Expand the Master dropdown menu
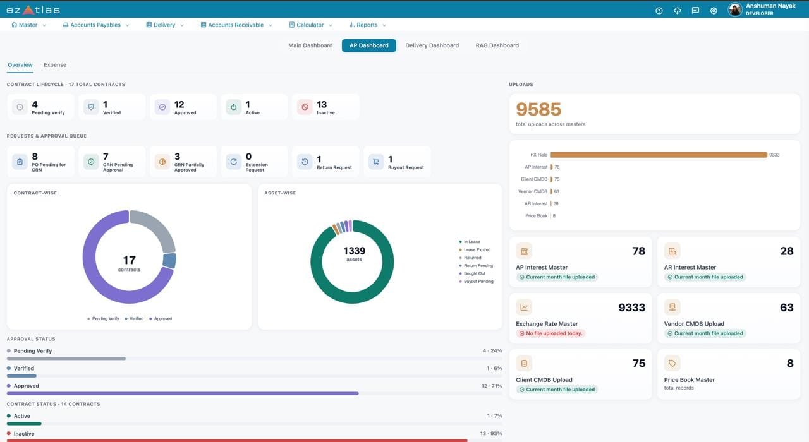This screenshot has height=442, width=809. coord(29,25)
